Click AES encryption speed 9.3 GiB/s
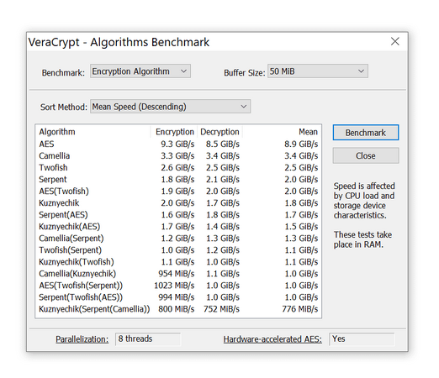Screen dimensions: 439x378 pyautogui.click(x=177, y=144)
